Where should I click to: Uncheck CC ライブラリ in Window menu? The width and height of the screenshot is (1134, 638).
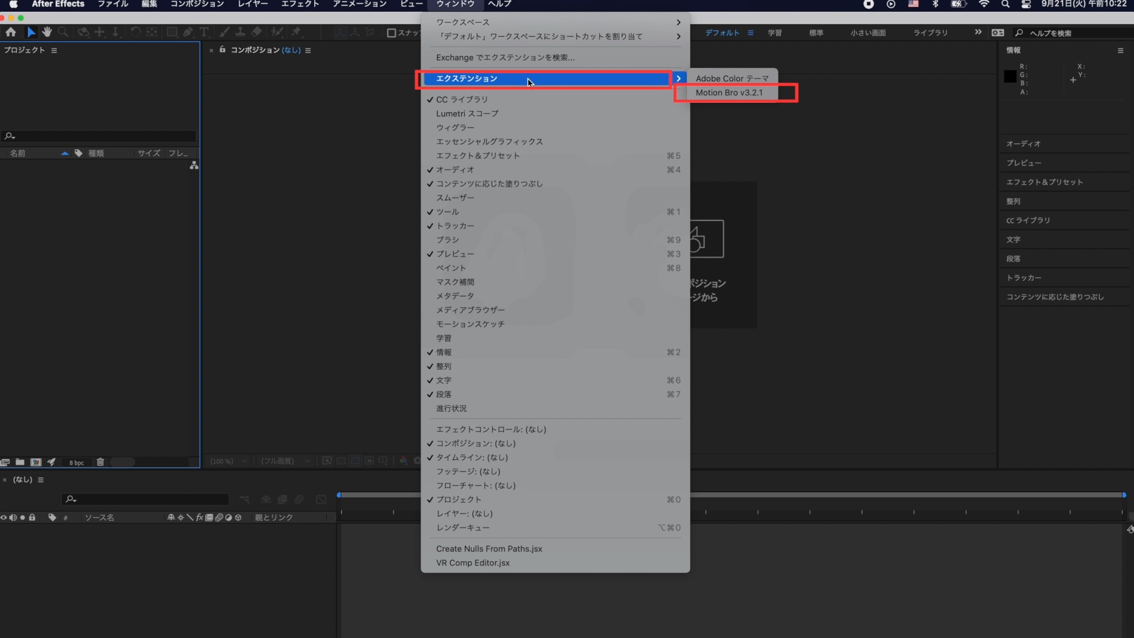pos(462,99)
